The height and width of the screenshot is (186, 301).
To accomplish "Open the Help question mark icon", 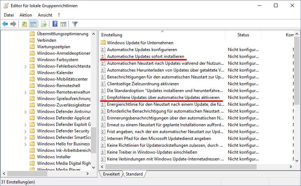I will (x=55, y=24).
